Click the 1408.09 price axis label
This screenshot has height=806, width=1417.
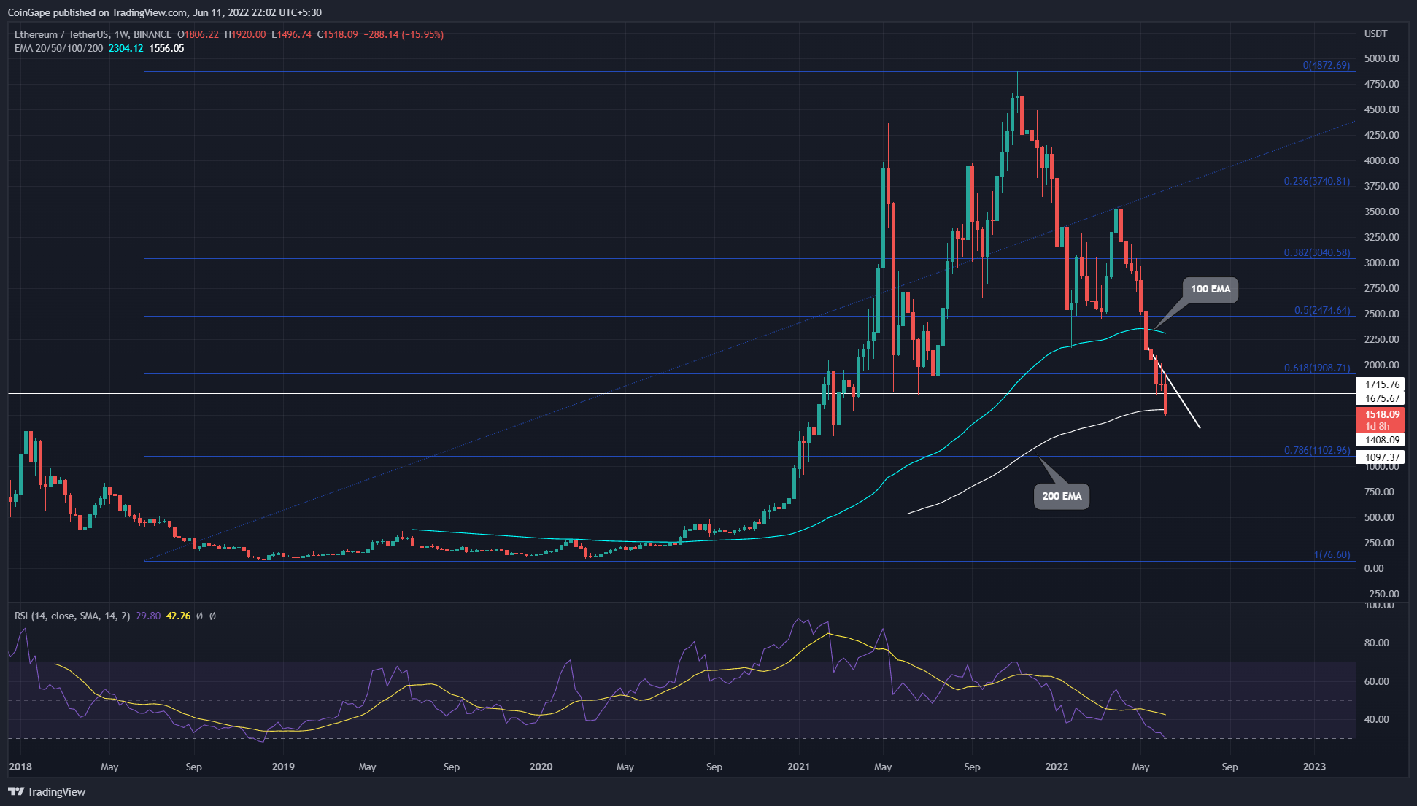coord(1381,440)
